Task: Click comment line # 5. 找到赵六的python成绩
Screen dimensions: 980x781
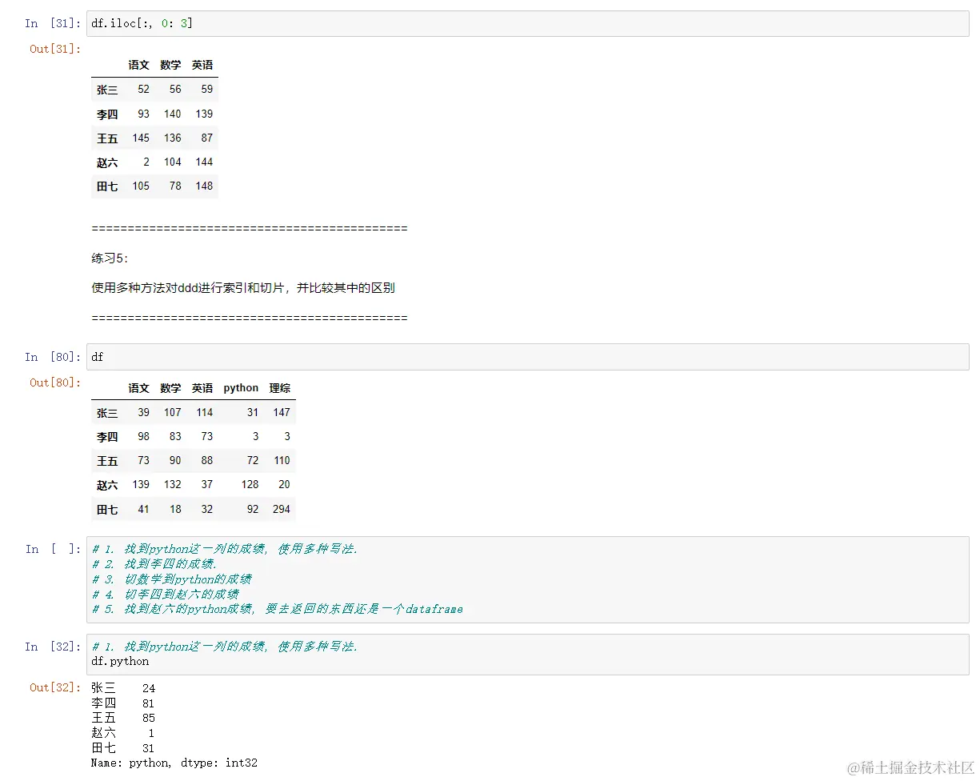Action: pos(278,610)
